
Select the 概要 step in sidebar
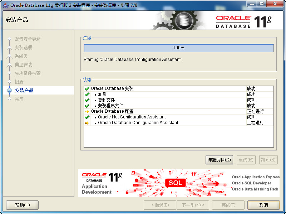pos(19,82)
